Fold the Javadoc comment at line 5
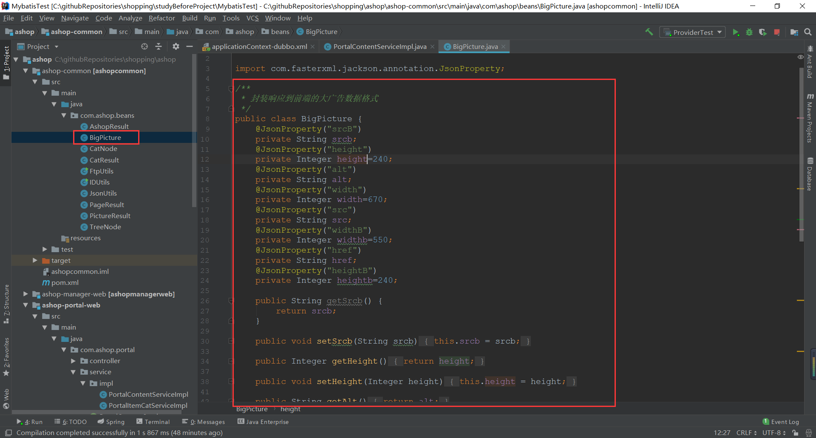The image size is (816, 438). pyautogui.click(x=231, y=88)
